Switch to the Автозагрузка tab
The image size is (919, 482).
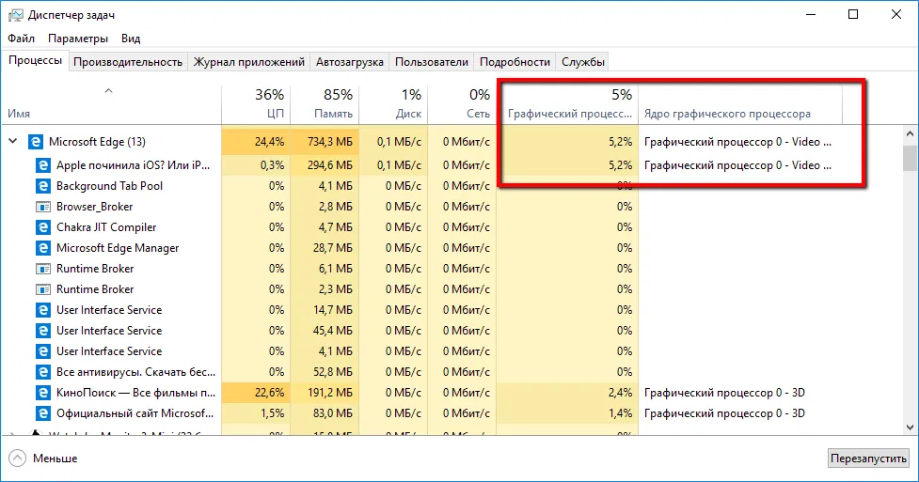[350, 62]
